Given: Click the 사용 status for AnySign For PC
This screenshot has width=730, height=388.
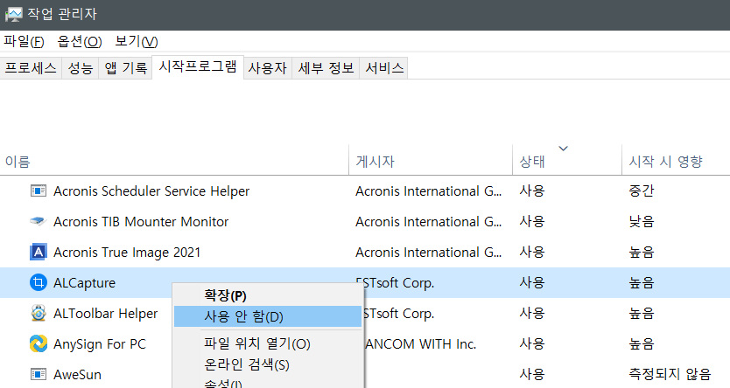Looking at the screenshot, I should point(532,343).
